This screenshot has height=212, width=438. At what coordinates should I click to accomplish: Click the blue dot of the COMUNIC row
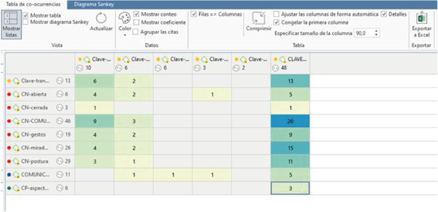tap(9, 175)
